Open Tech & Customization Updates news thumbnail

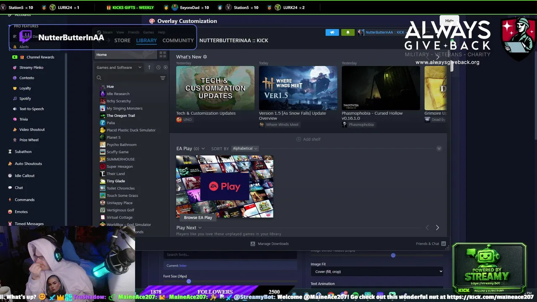click(215, 88)
